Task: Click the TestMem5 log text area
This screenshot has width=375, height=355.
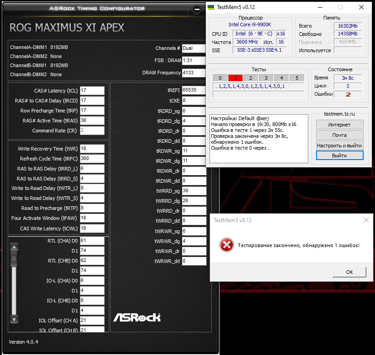Action: 259,139
